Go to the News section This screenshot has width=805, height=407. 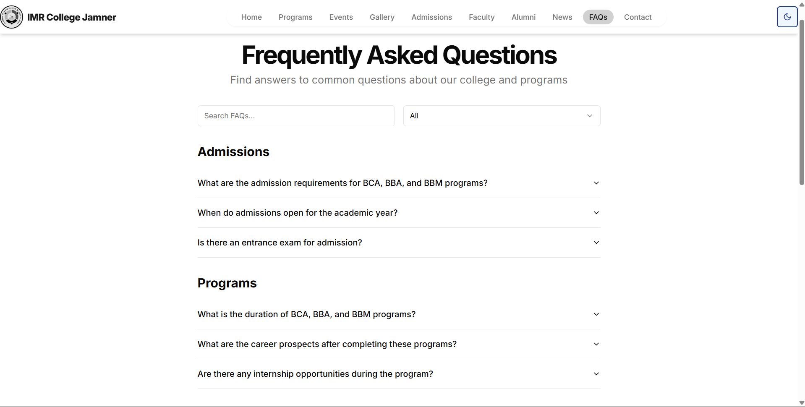562,17
